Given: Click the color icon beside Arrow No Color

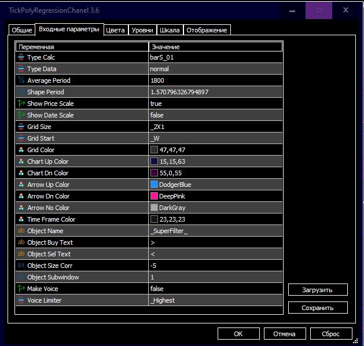Looking at the screenshot, I should coord(21,208).
